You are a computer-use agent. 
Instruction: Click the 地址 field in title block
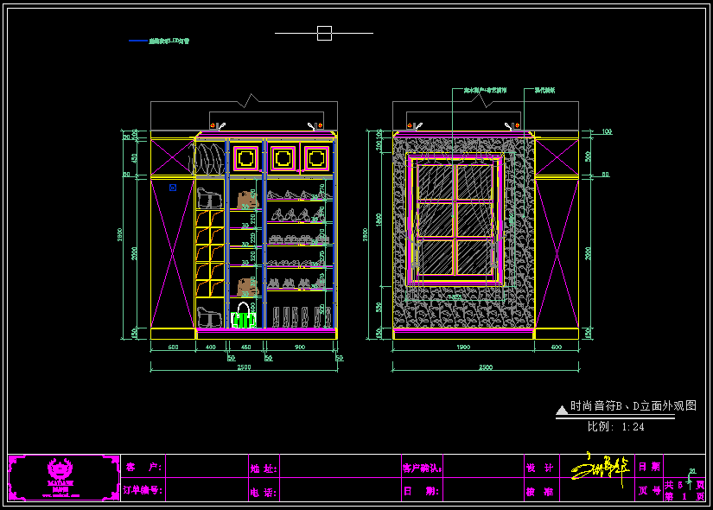tap(339, 467)
